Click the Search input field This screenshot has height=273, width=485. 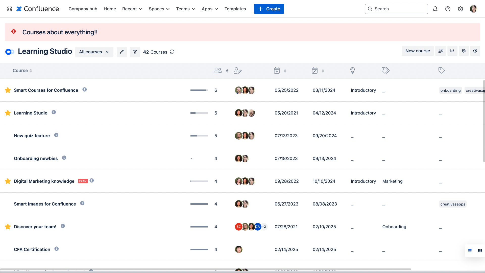tap(397, 9)
